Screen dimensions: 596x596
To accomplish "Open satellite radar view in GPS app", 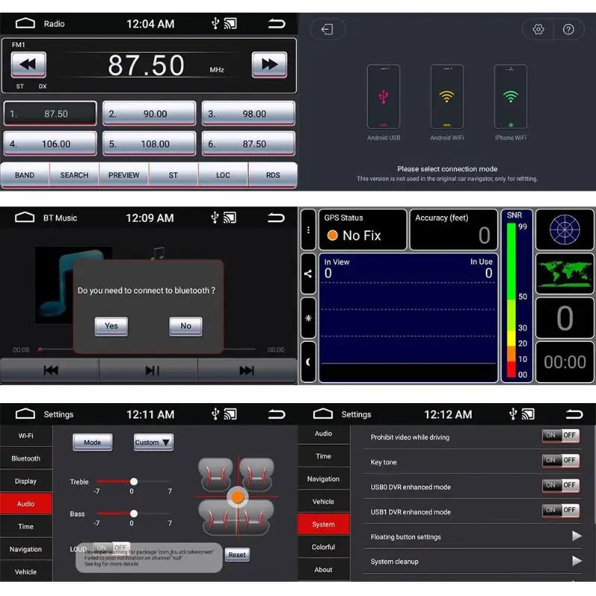I will point(565,229).
